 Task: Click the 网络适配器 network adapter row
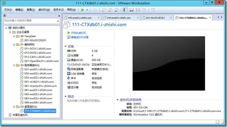90,69
